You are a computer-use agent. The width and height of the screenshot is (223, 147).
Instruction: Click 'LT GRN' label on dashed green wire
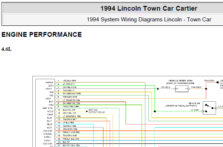195,110
